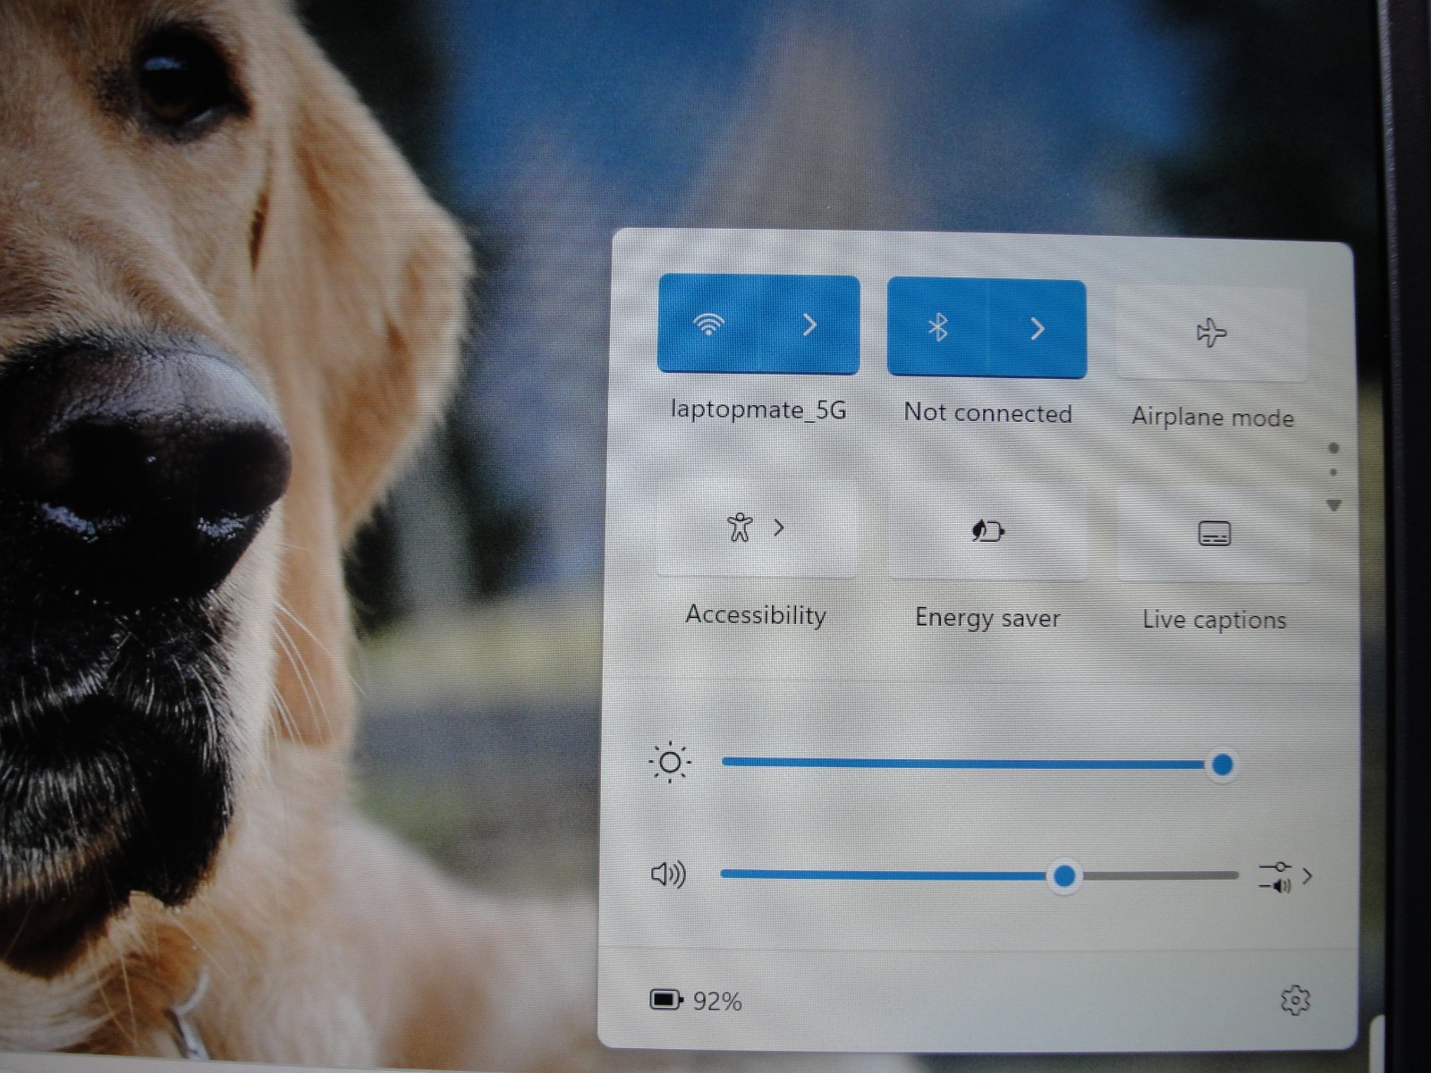
Task: Click the Accessibility label
Action: [756, 616]
